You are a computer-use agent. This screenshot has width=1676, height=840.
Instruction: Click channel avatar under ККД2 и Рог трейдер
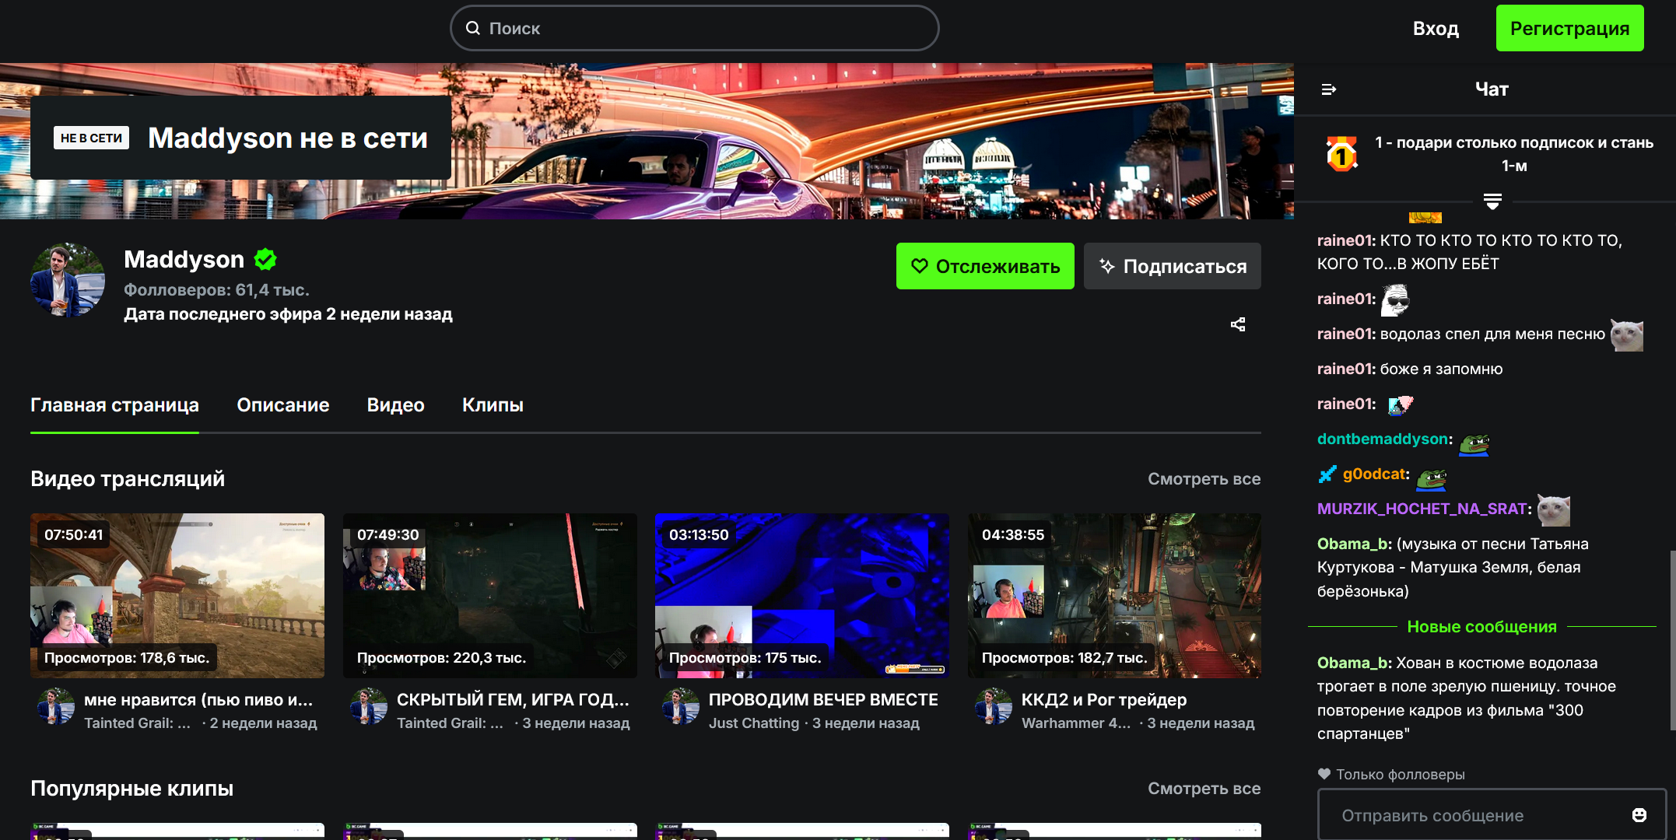[x=994, y=706]
